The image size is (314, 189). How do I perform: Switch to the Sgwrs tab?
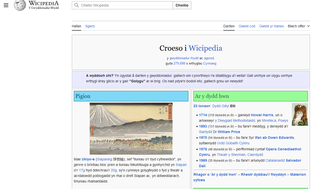point(90,26)
